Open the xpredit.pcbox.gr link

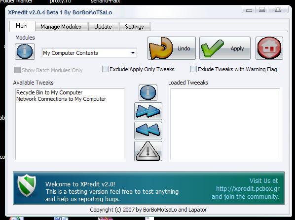[x=248, y=188]
